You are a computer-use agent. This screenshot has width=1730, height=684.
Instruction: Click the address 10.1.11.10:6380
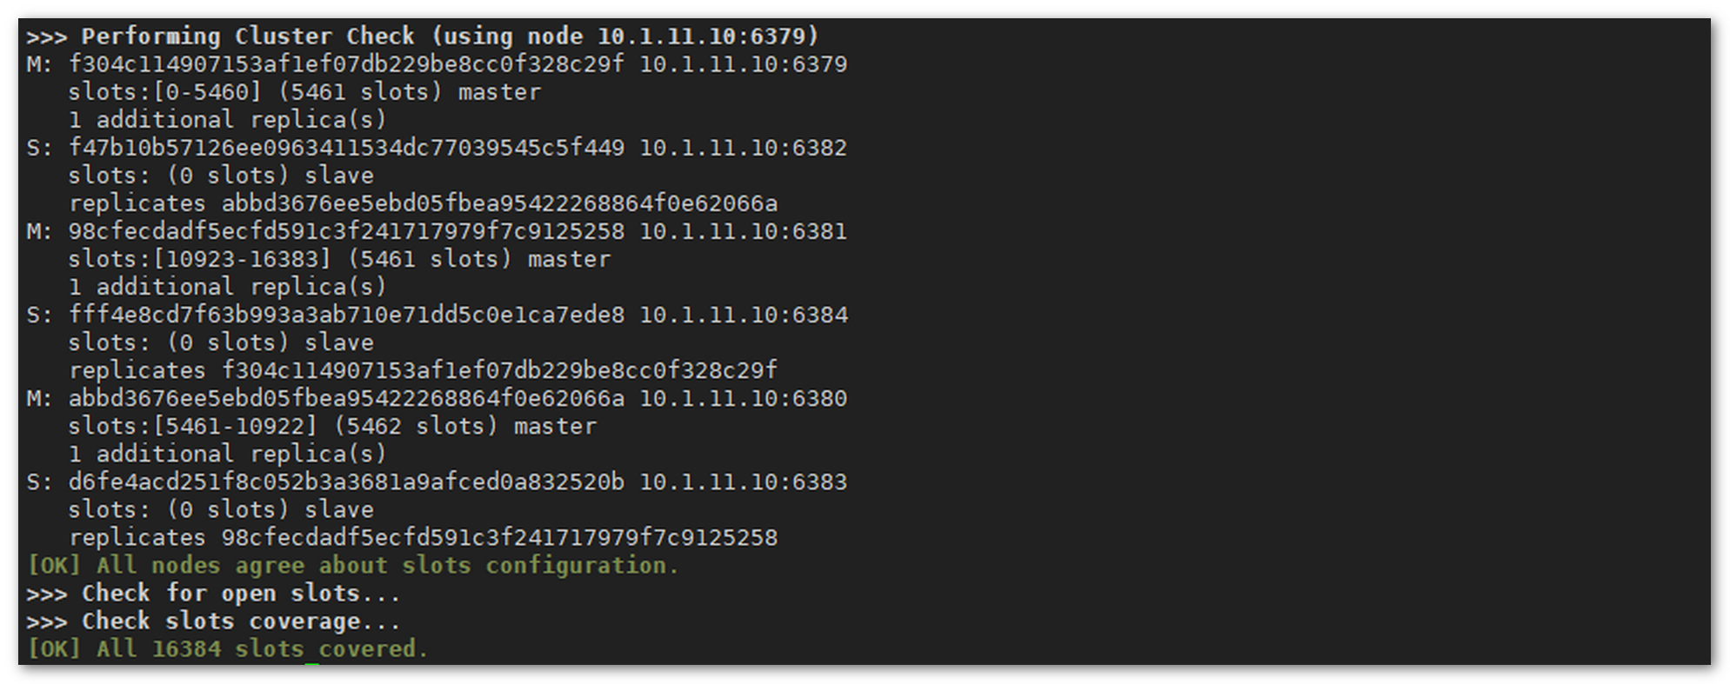(743, 398)
